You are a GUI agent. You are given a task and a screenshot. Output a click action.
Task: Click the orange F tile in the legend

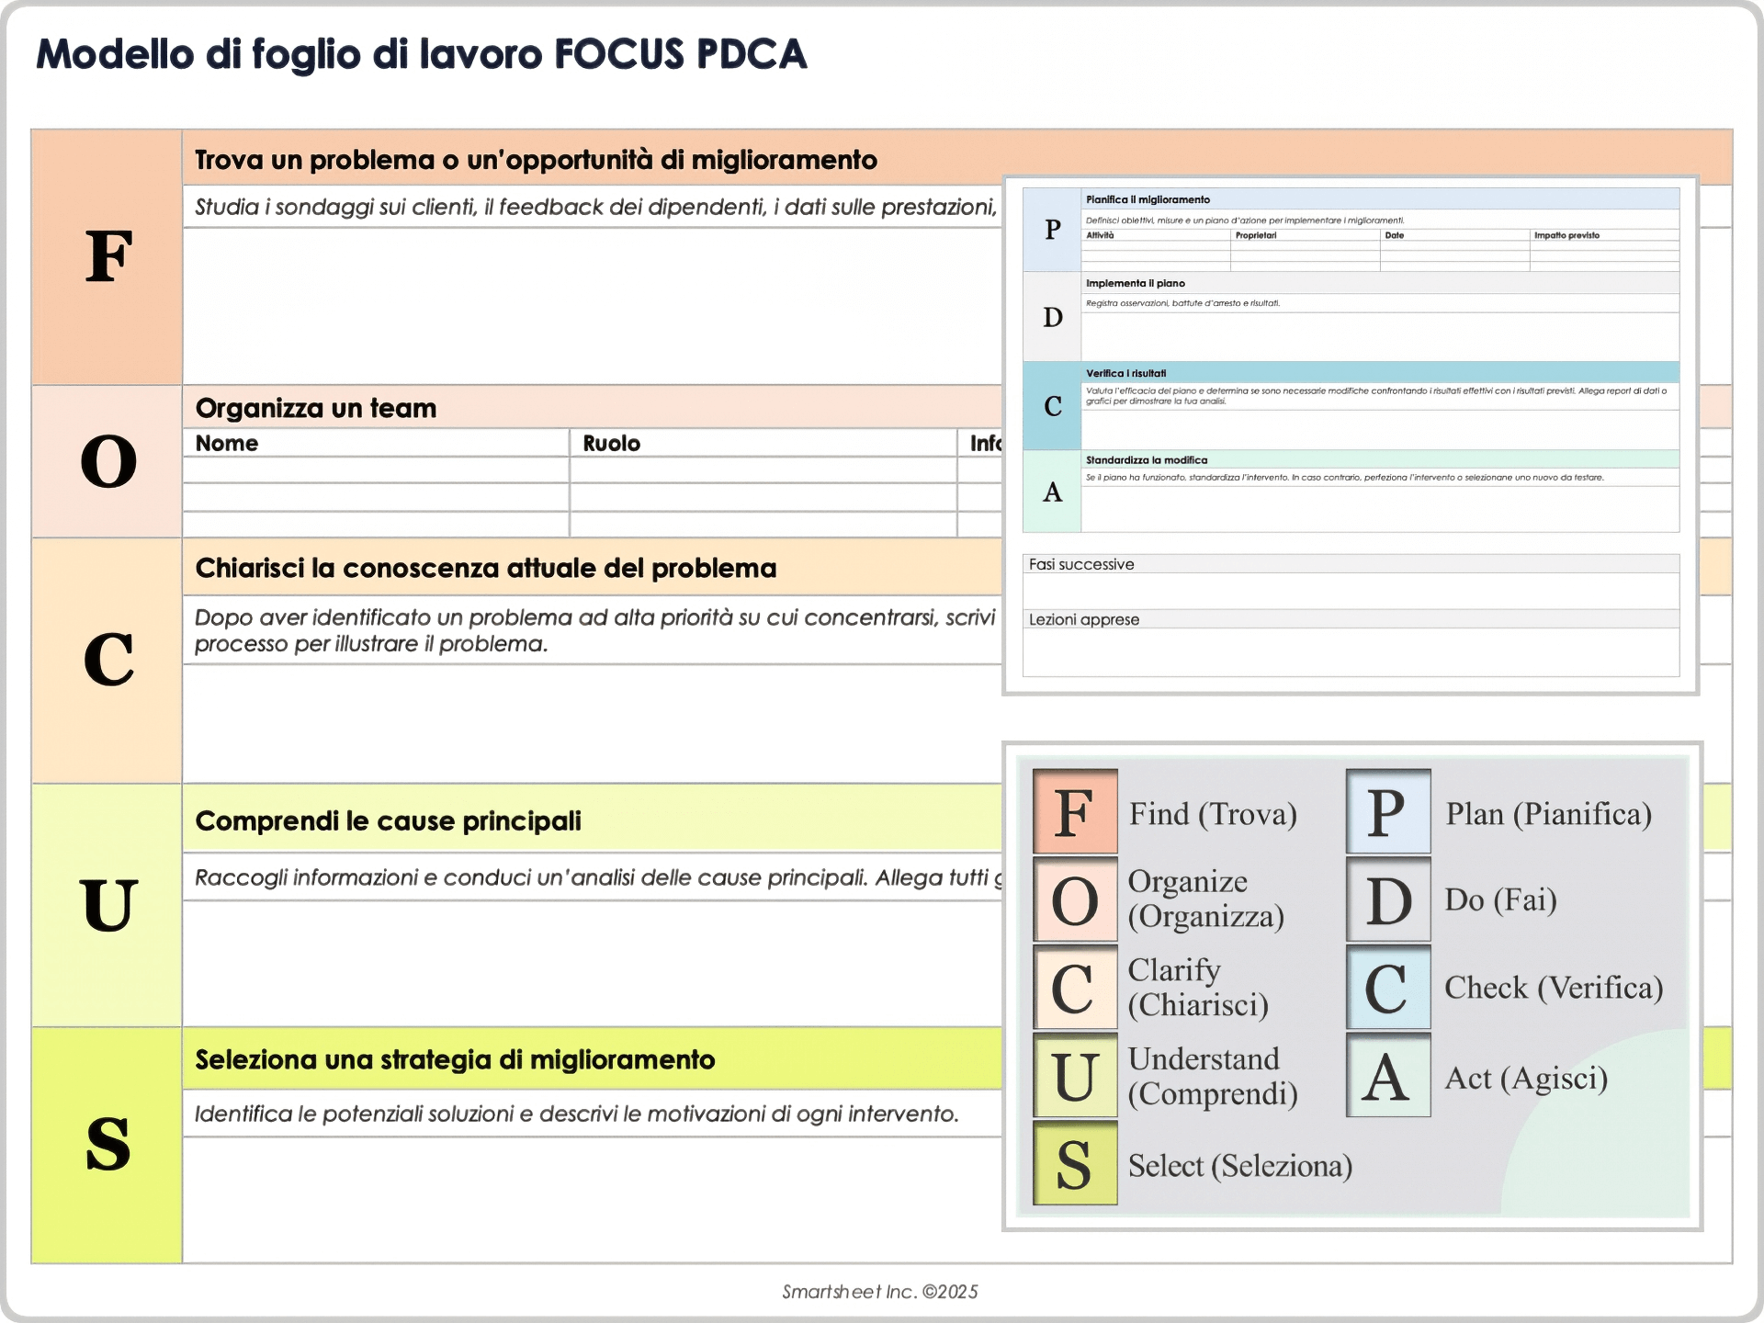1075,811
